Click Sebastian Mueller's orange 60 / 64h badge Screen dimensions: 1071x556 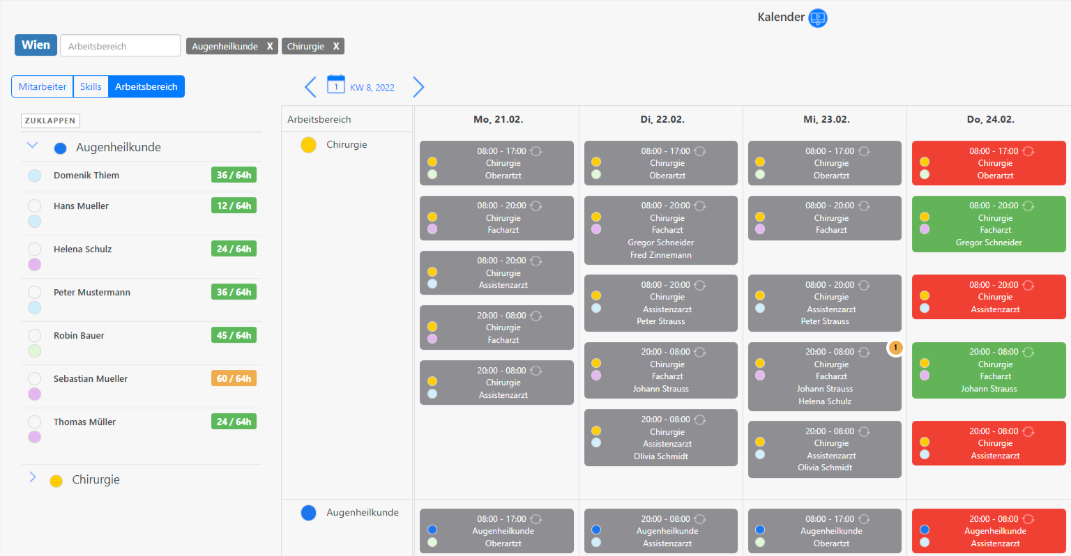[x=234, y=378]
